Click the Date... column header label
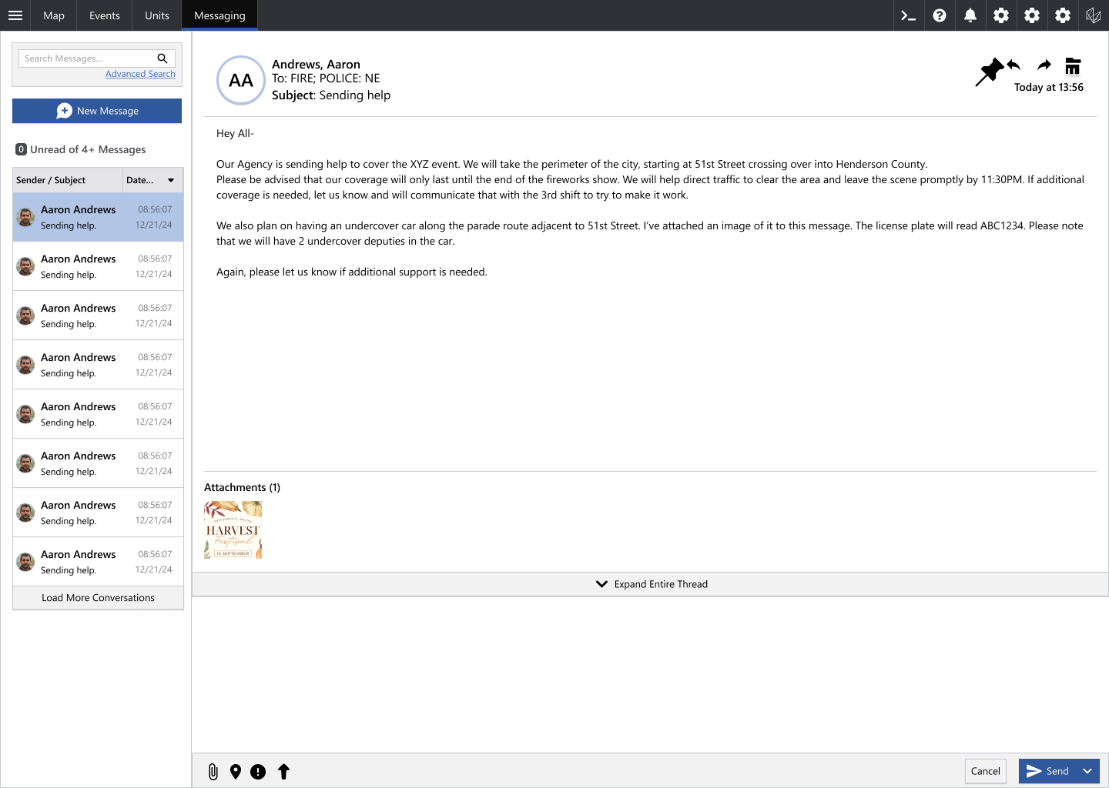 tap(139, 180)
